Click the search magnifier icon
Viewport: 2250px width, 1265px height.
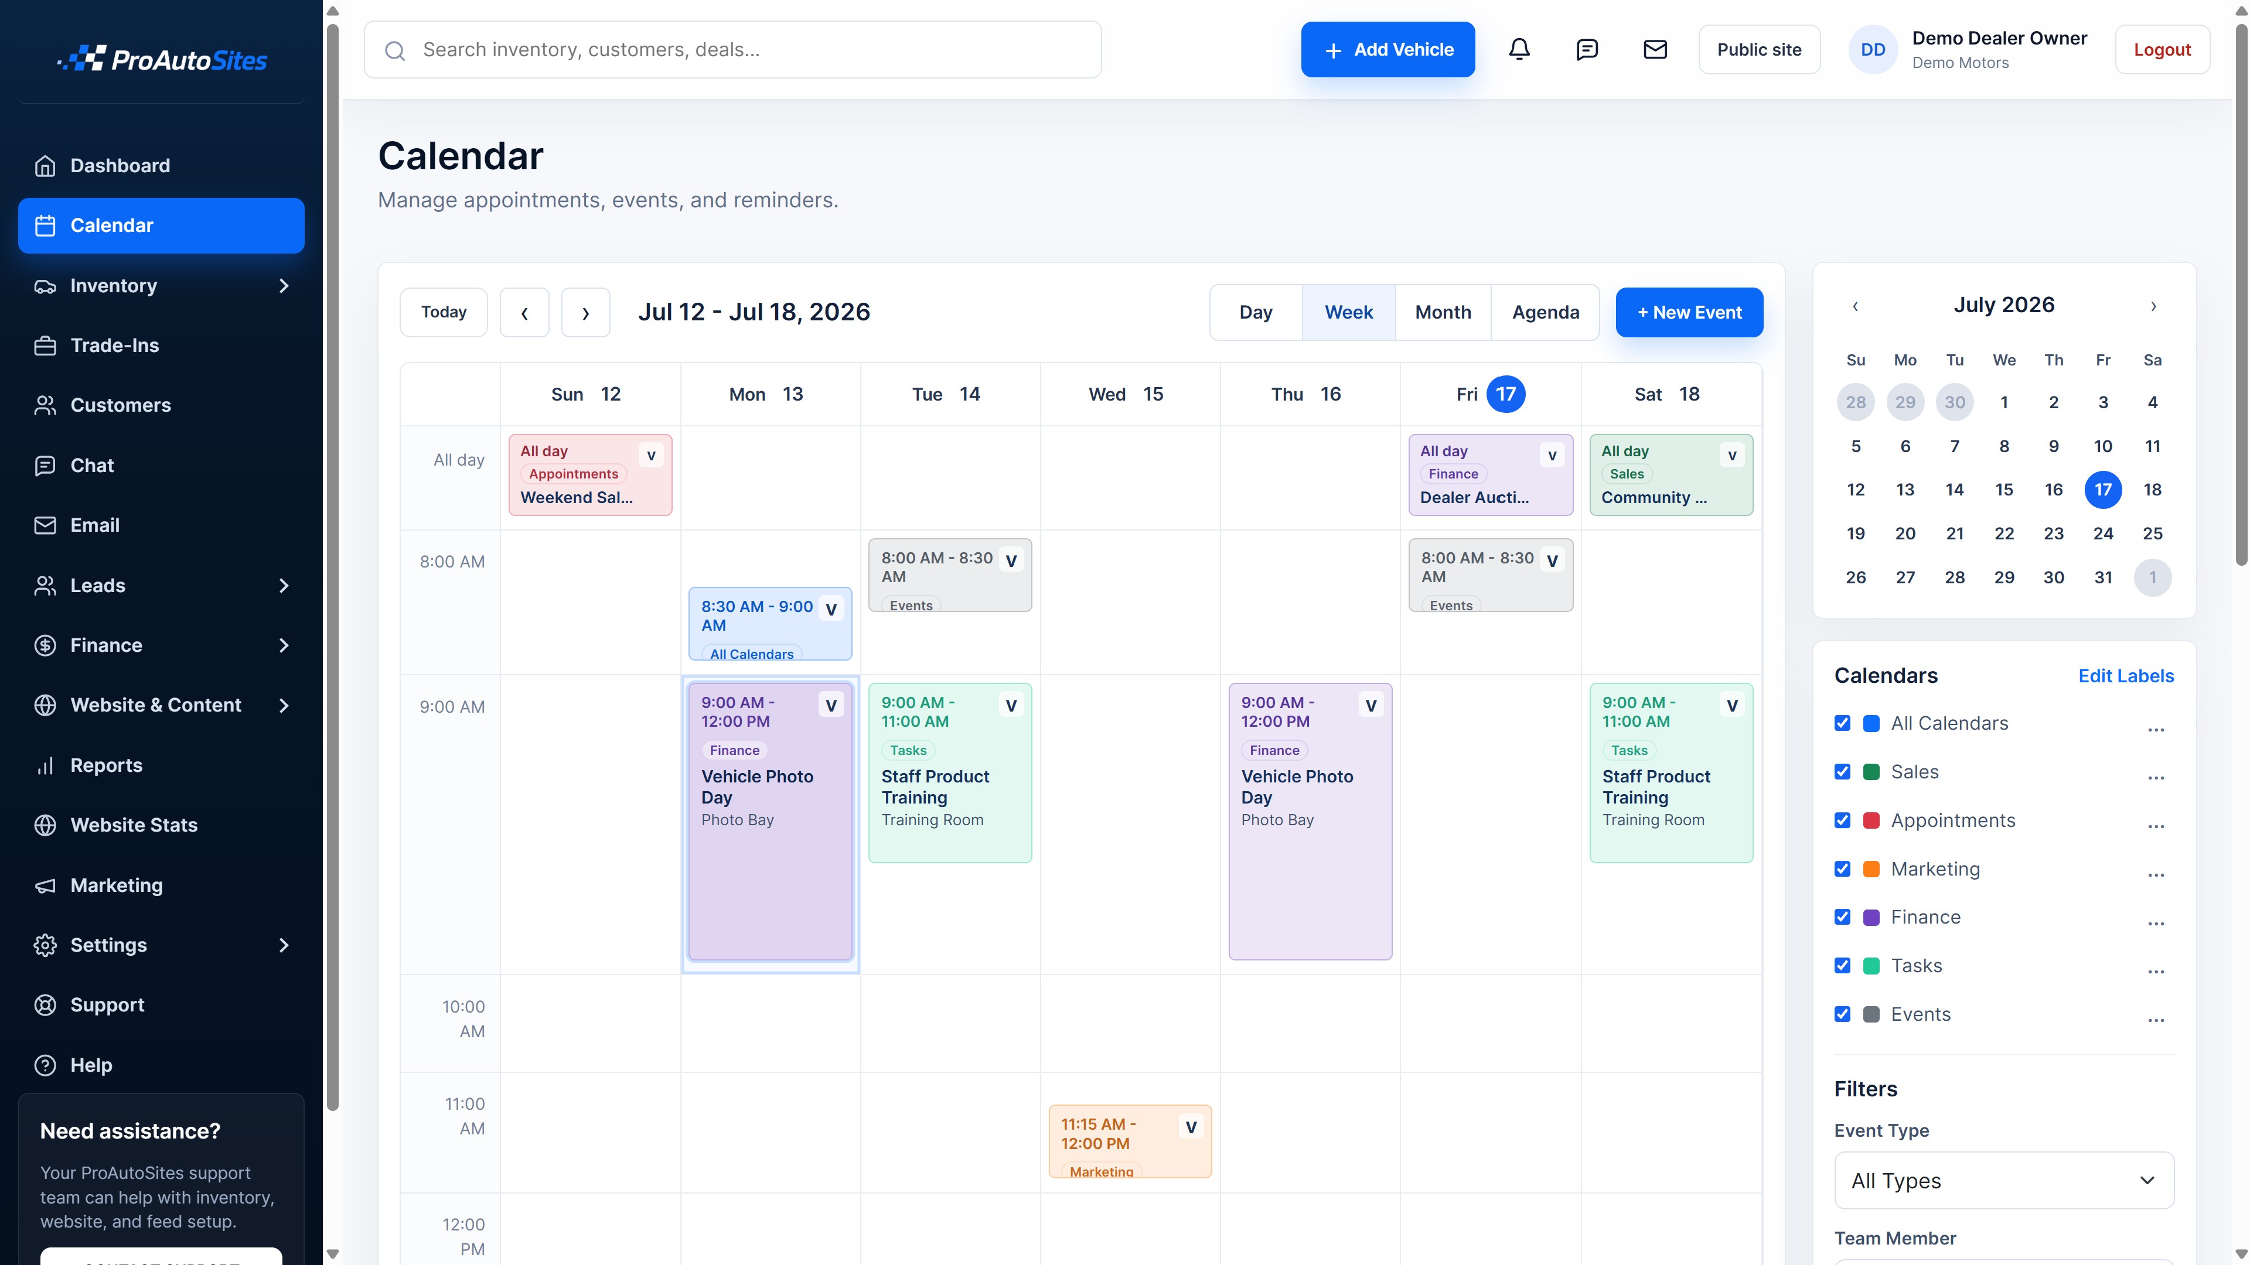coord(395,50)
